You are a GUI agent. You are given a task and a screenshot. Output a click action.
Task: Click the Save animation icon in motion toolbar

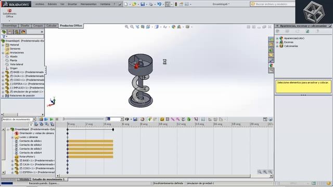(x=135, y=119)
